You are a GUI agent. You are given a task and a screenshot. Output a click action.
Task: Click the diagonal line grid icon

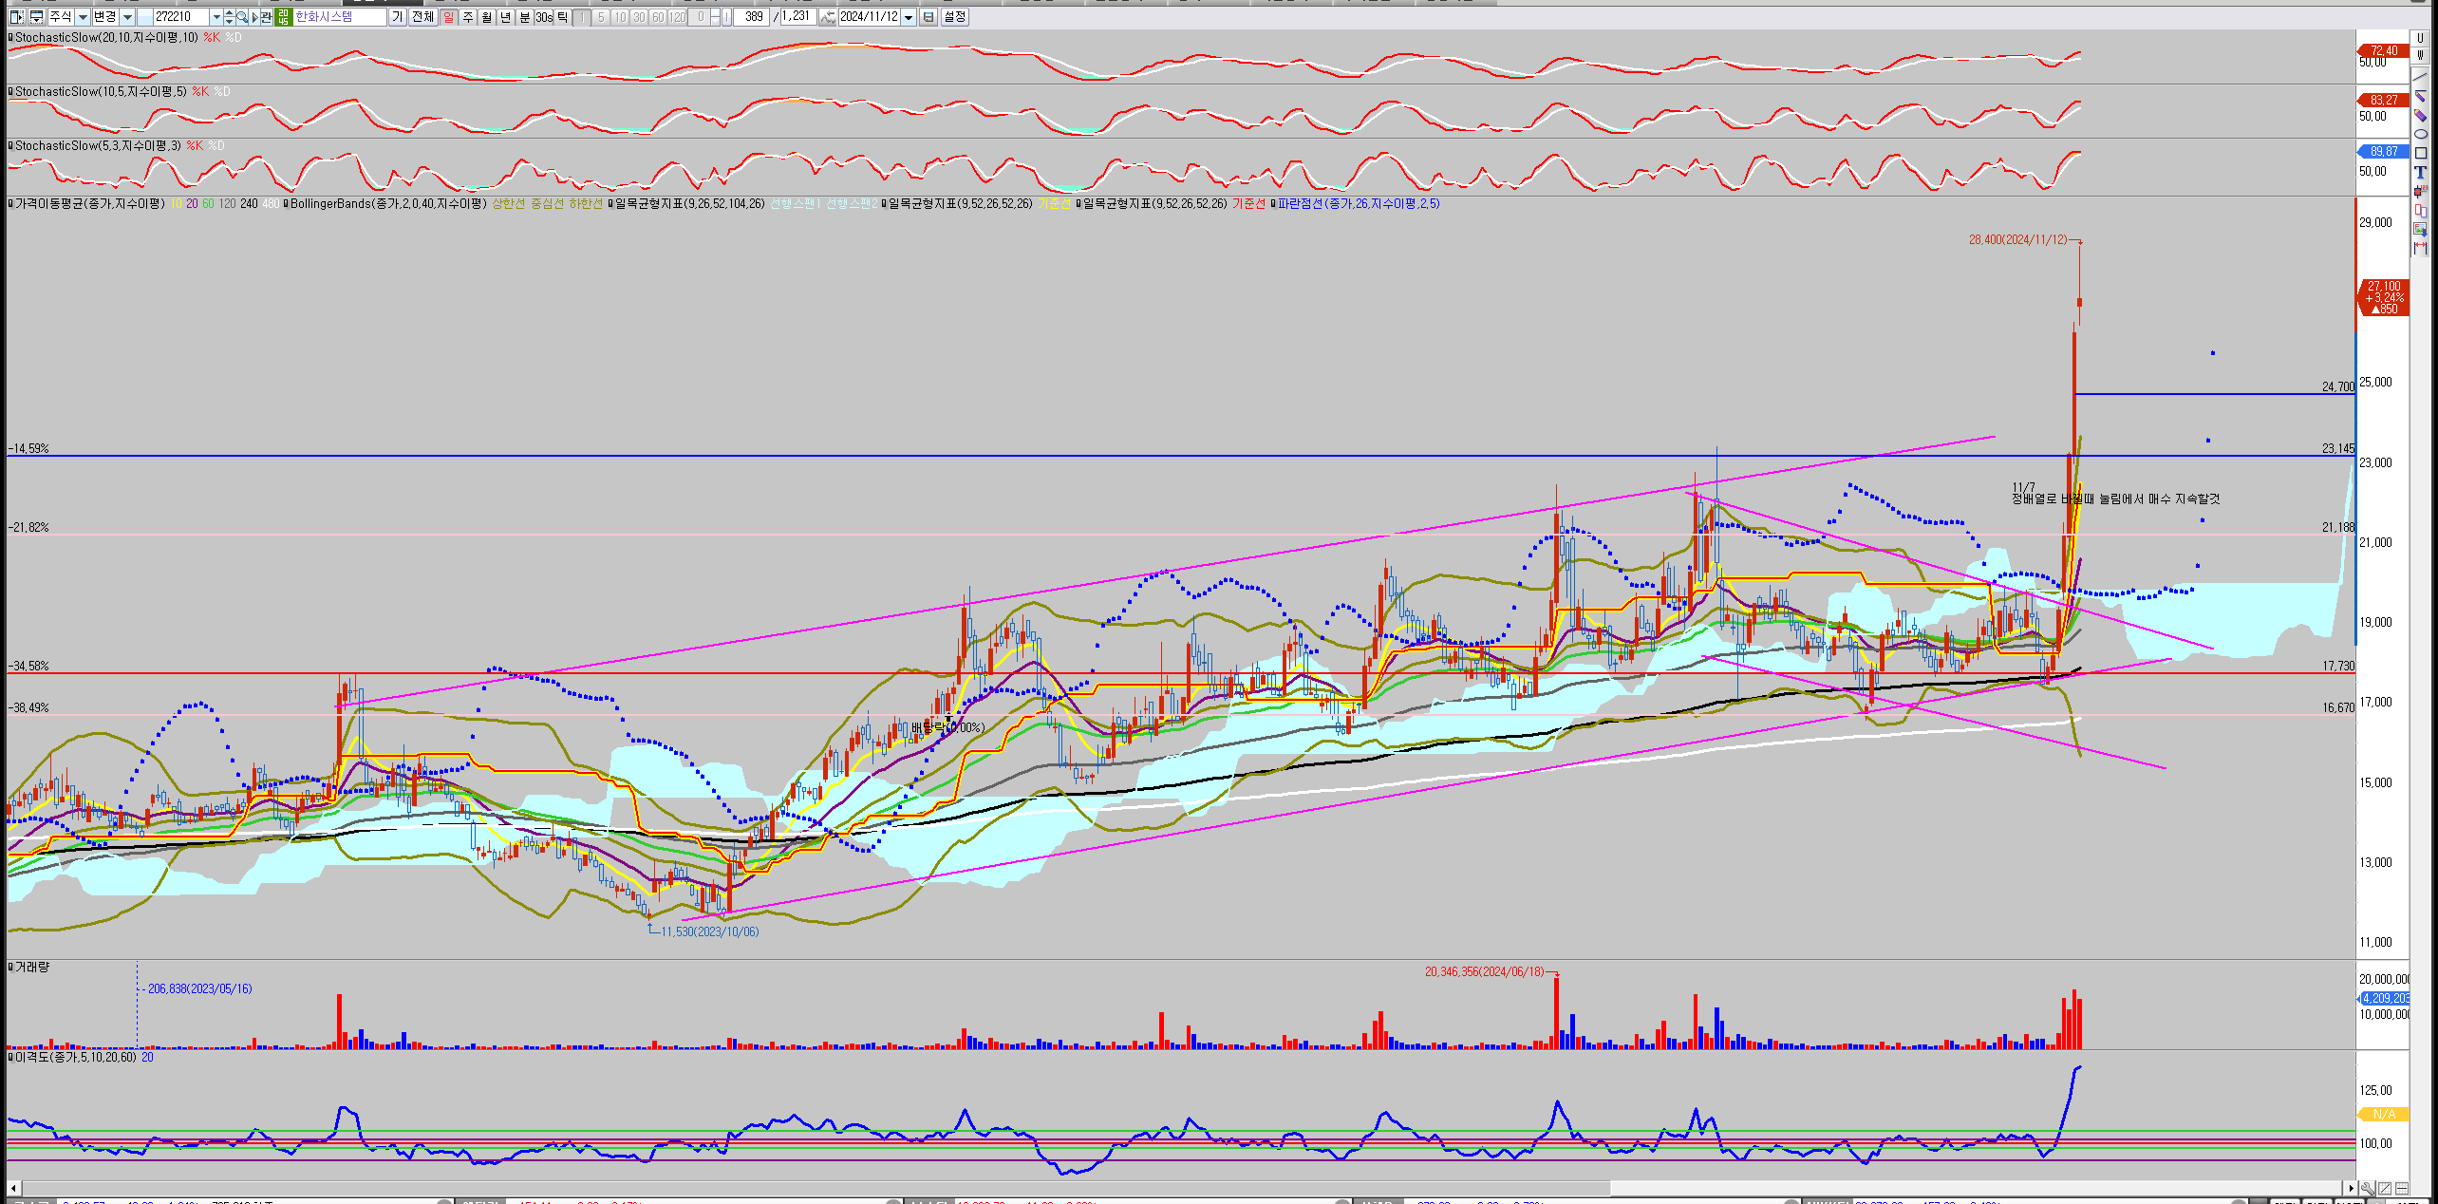click(x=2384, y=1189)
